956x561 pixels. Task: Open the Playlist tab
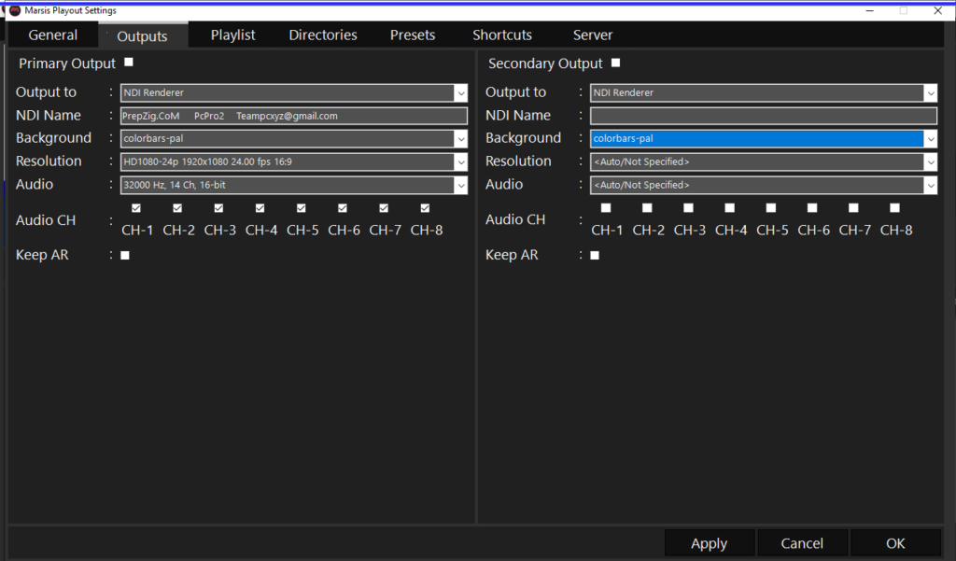[x=232, y=35]
